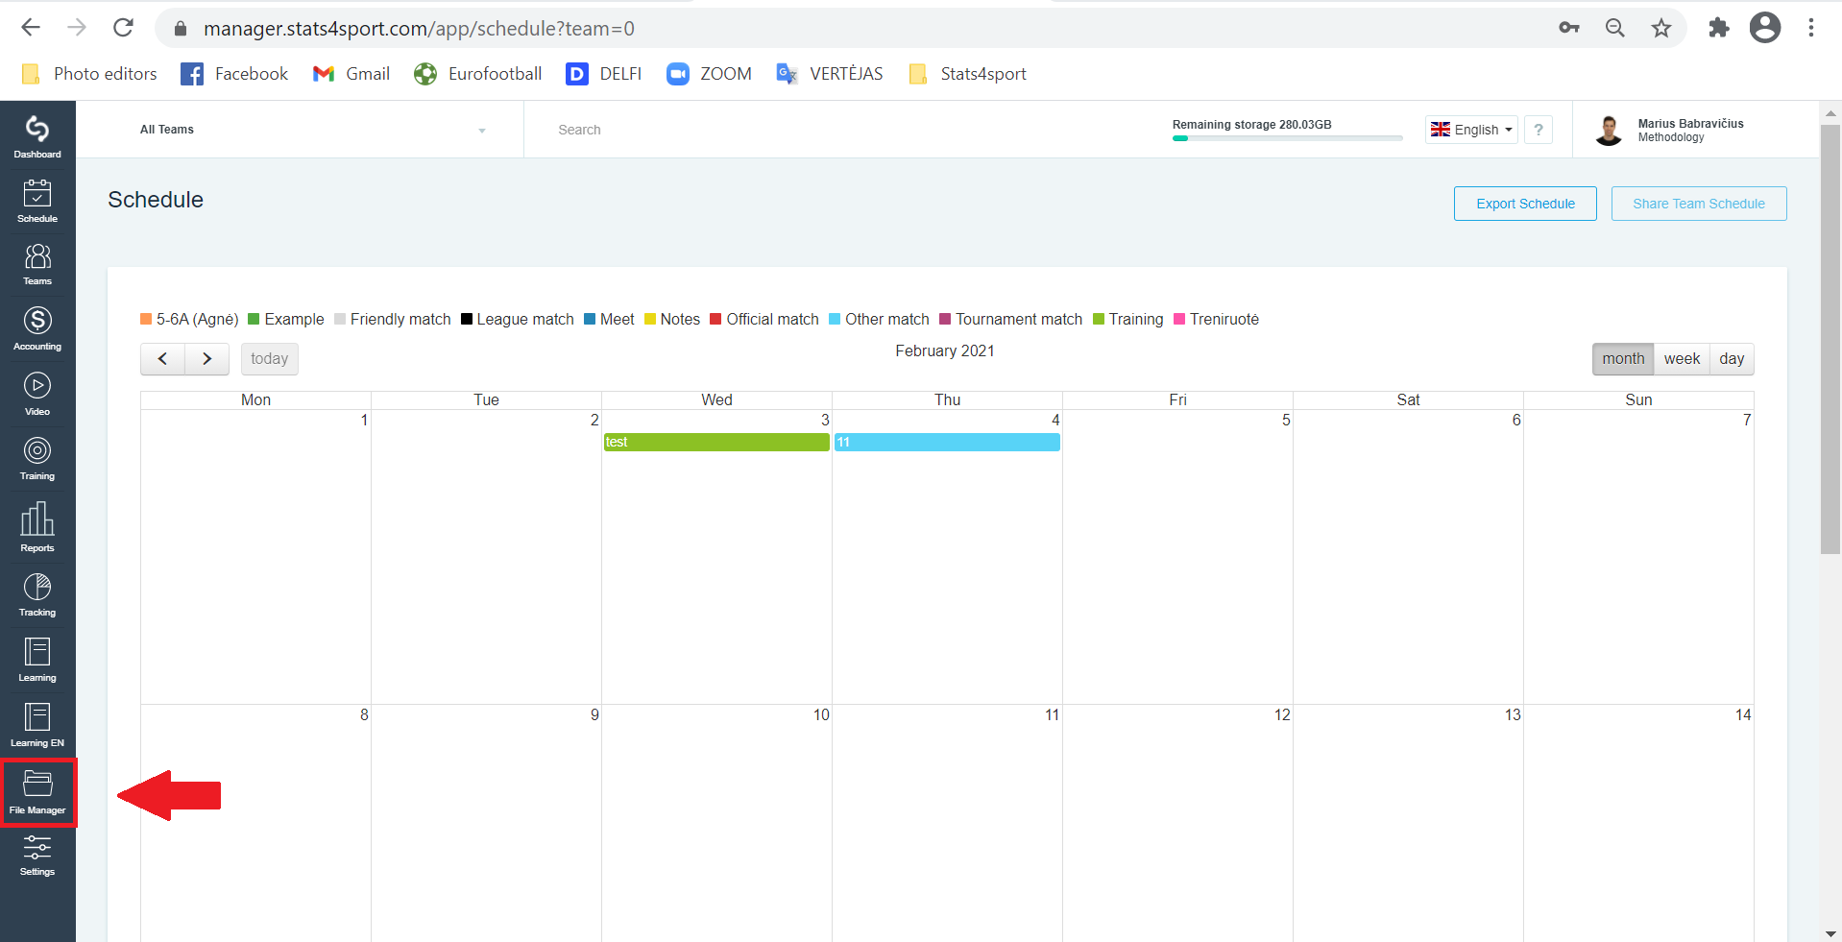Open Tracking pie chart icon

click(37, 595)
